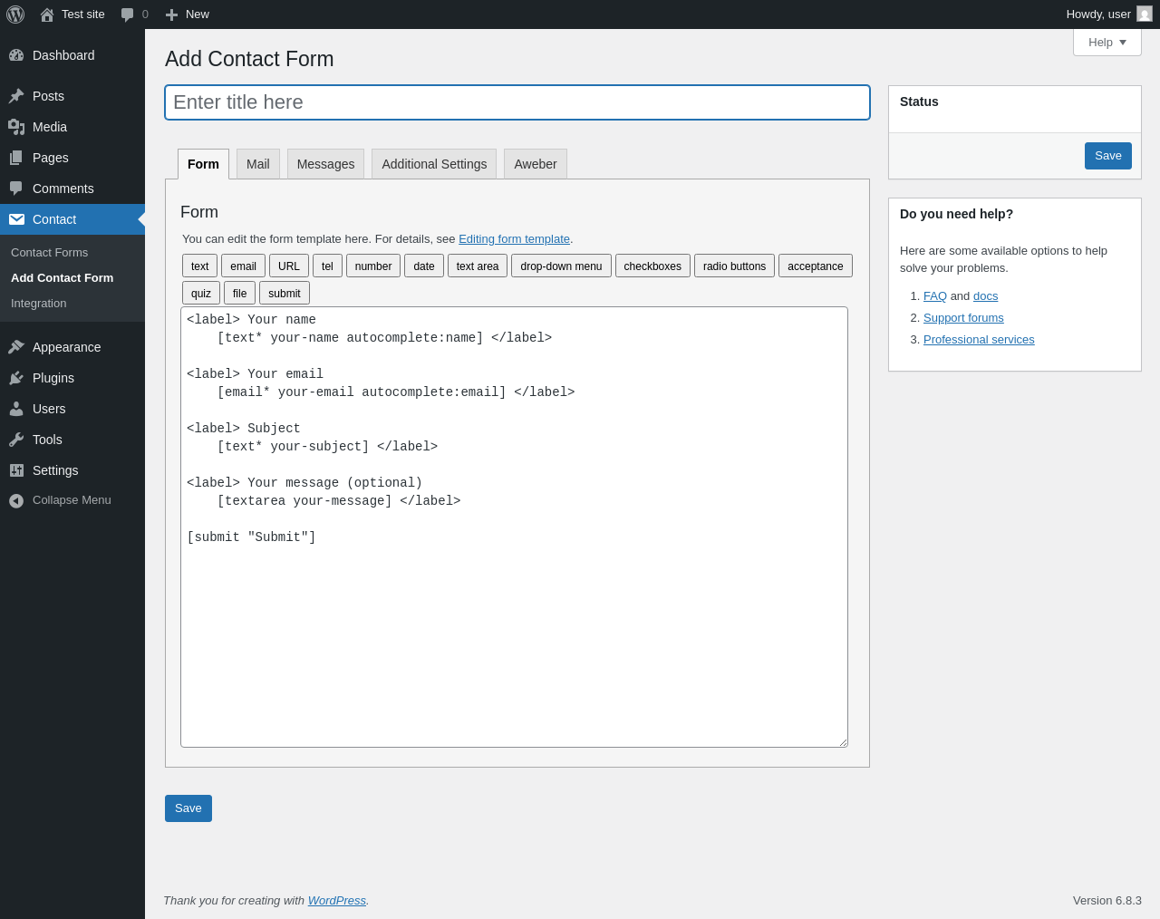Switch to the Mail tab
The image size is (1160, 919).
point(258,164)
